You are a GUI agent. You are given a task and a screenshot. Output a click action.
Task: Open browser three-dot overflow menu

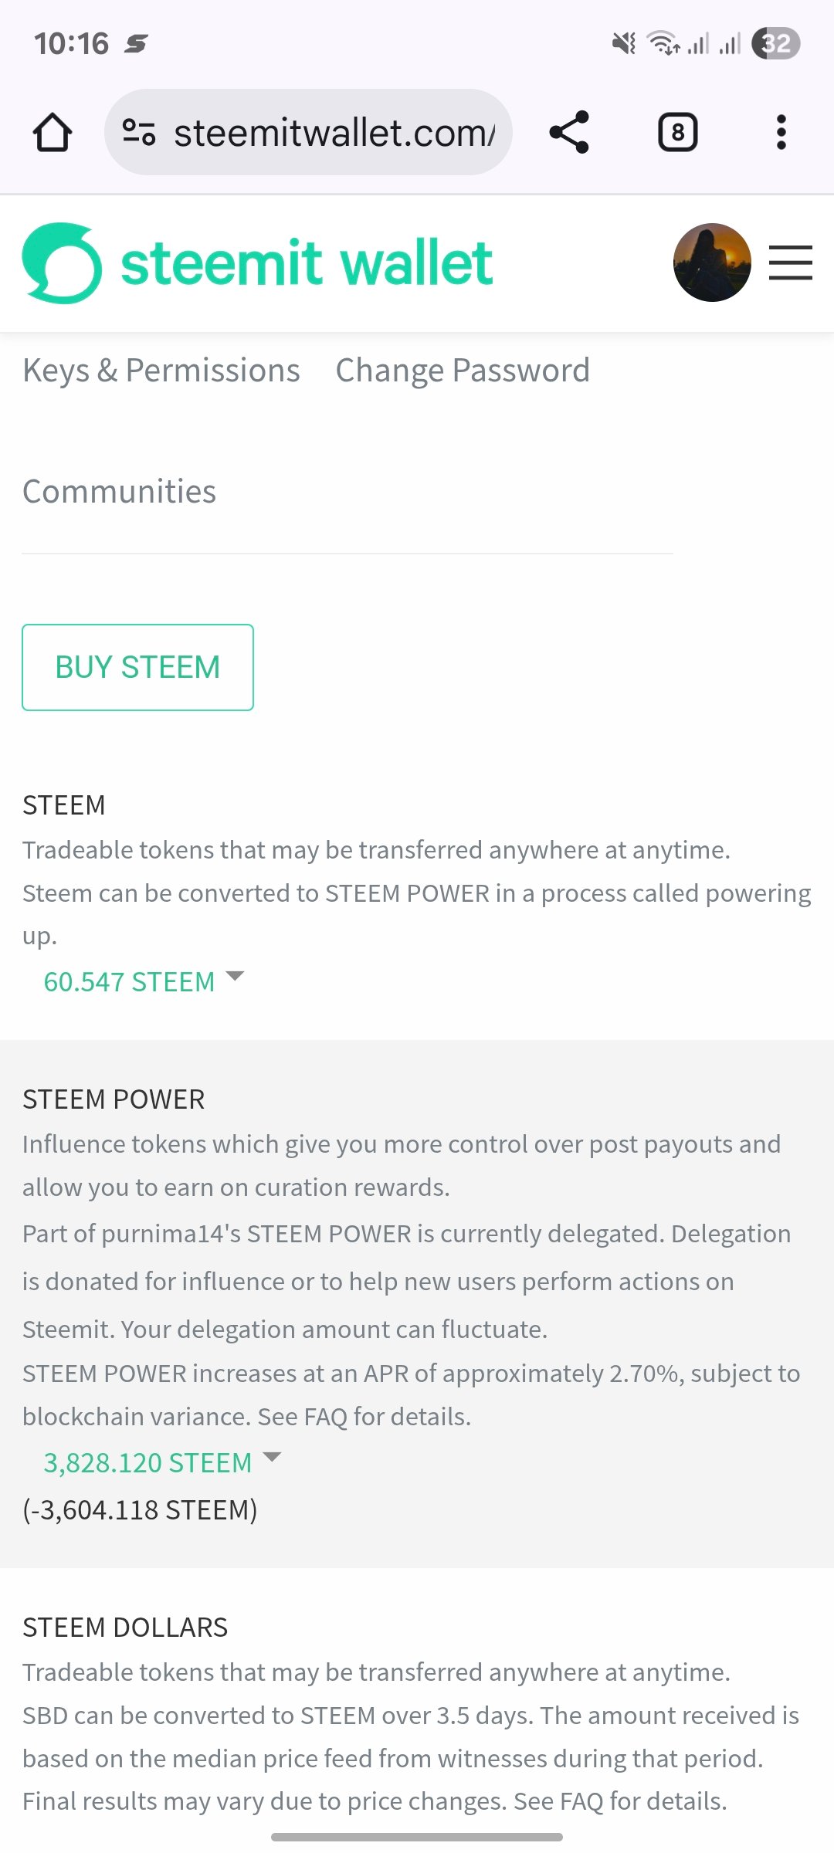click(781, 132)
